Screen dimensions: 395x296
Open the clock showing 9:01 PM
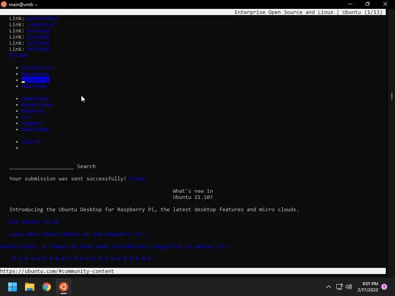(368, 287)
